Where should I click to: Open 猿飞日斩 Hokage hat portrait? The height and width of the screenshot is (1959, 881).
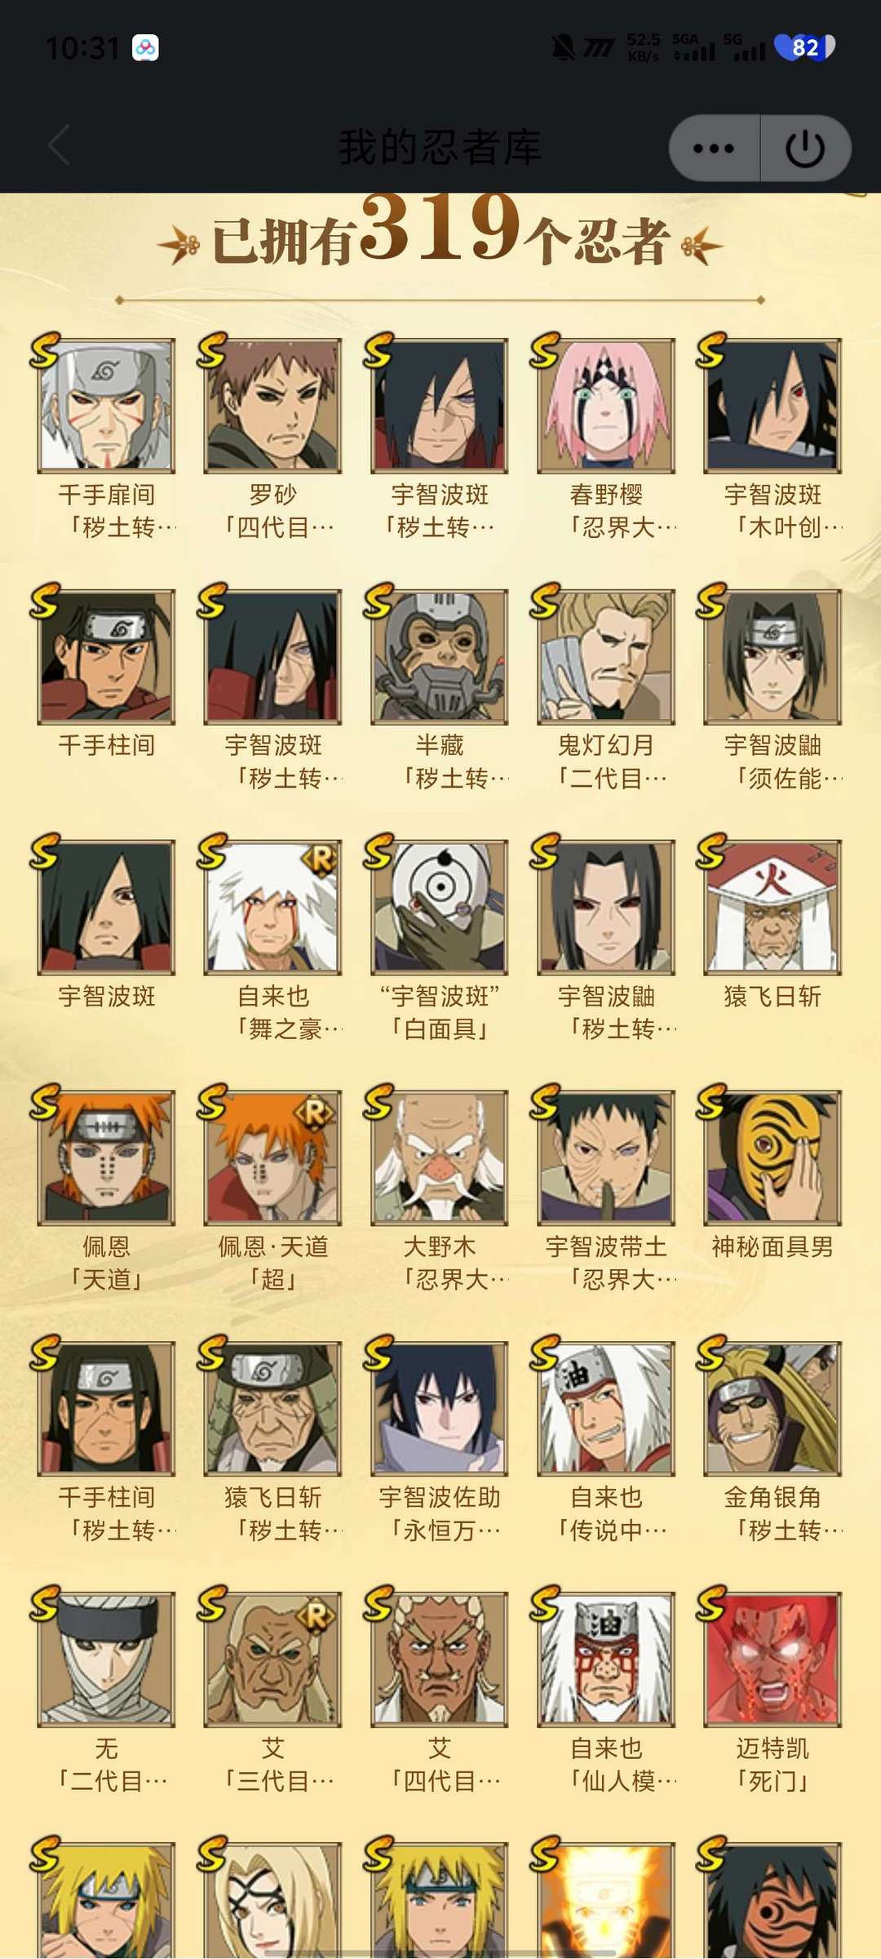point(773,908)
